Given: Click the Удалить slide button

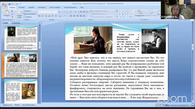Looking at the screenshot, I should [x=28, y=17].
